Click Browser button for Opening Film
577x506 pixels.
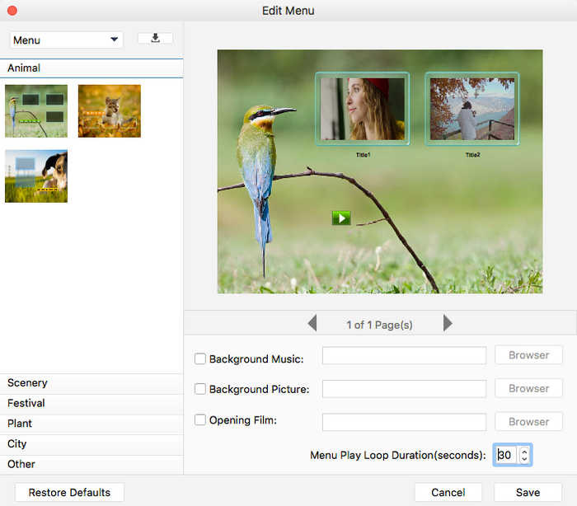pyautogui.click(x=528, y=422)
